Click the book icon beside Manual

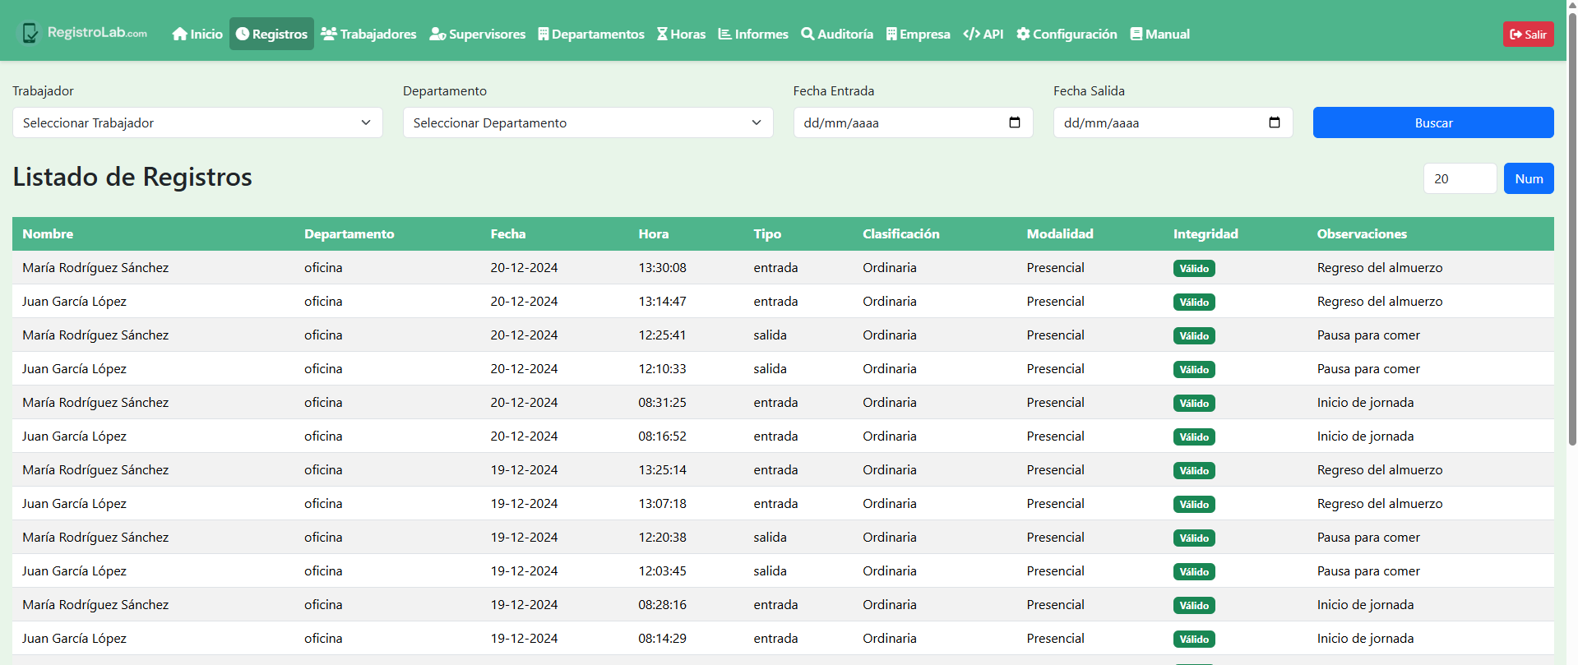point(1136,34)
